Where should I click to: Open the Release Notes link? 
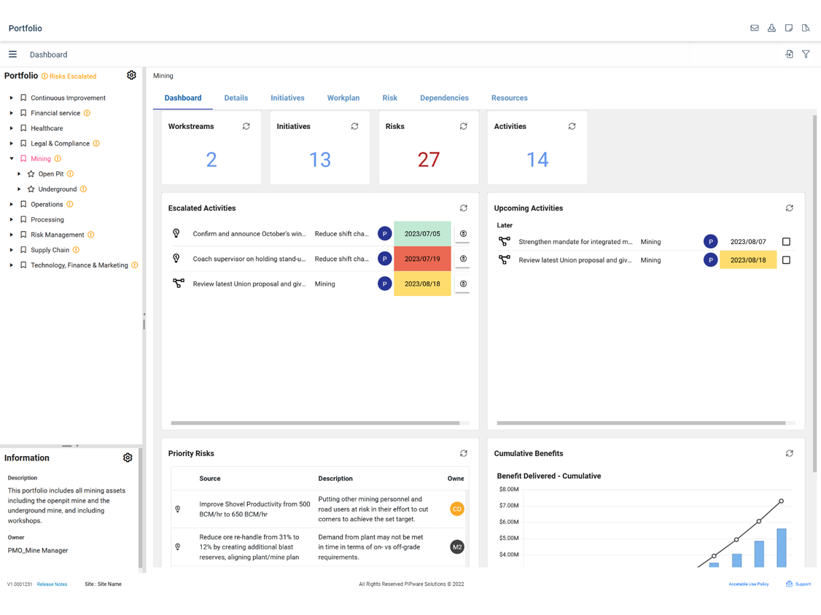pyautogui.click(x=51, y=584)
